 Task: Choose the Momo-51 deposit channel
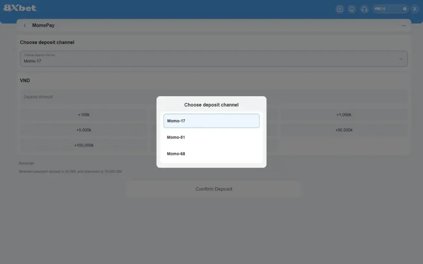pos(211,137)
